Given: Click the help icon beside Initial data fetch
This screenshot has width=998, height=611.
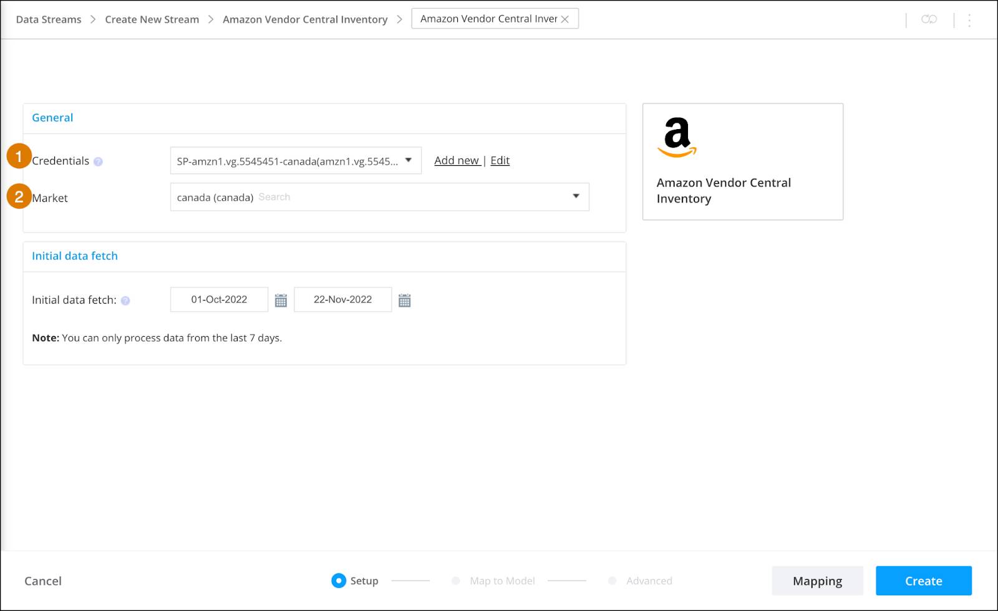Looking at the screenshot, I should 125,301.
